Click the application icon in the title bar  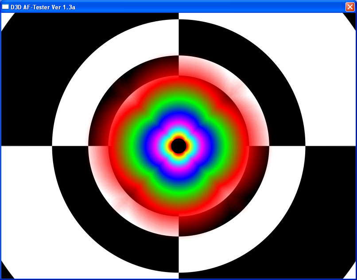pos(5,7)
